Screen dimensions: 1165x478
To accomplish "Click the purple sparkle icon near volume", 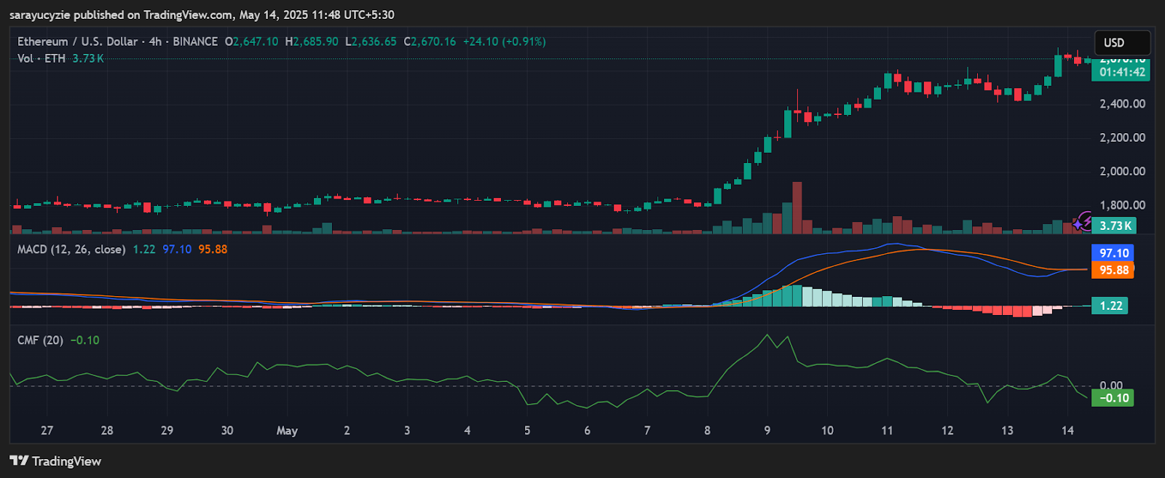I will click(x=1078, y=225).
